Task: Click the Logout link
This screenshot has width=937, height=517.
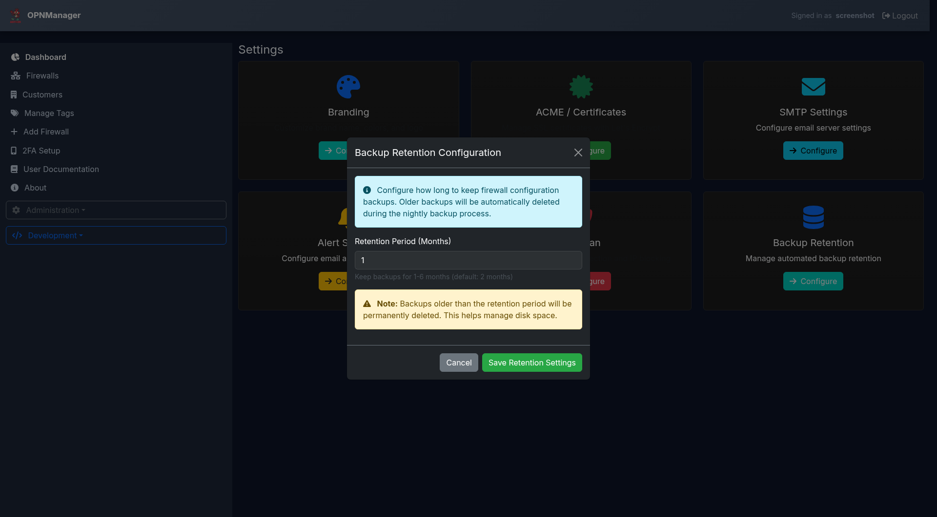Action: (x=900, y=16)
